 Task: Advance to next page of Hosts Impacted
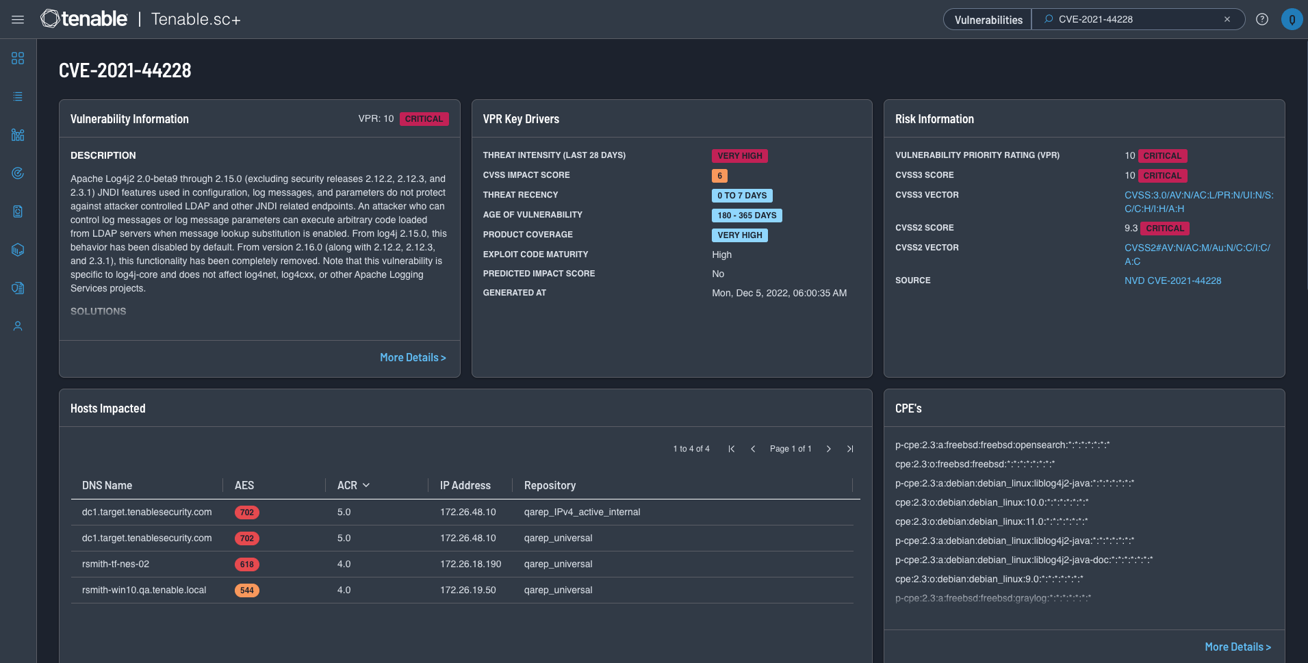[x=828, y=449]
